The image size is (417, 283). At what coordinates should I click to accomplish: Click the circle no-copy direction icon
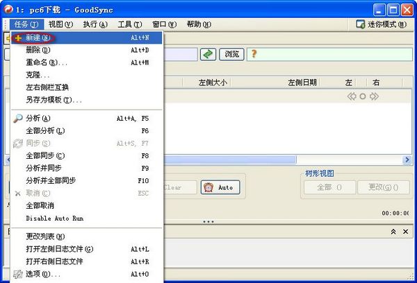[x=363, y=96]
